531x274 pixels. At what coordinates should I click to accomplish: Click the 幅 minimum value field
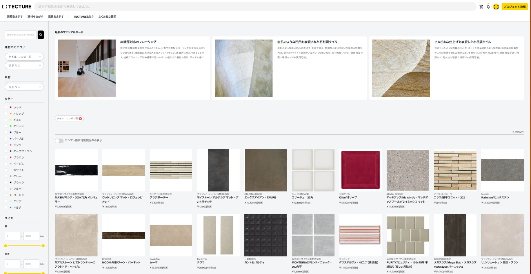(13, 236)
